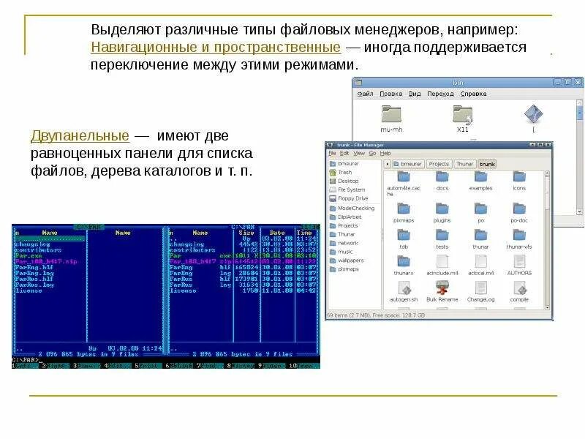Screen dimensions: 585x439
Task: Select the '[' executable icon in bin window
Action: [534, 114]
